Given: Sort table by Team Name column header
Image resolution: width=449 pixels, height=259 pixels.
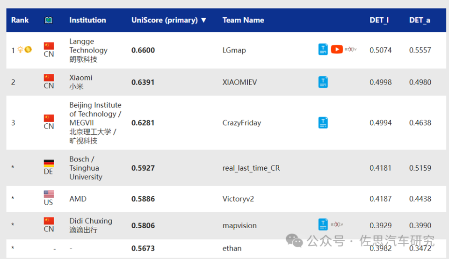Looking at the screenshot, I should point(243,20).
